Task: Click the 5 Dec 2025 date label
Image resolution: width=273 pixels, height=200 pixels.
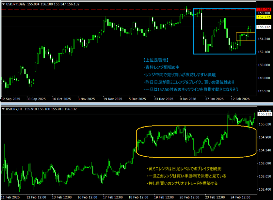Action: click(x=137, y=99)
